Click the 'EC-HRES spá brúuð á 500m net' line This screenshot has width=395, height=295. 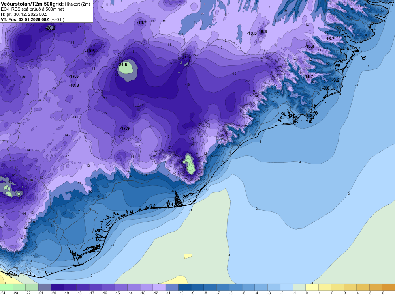pyautogui.click(x=32, y=9)
